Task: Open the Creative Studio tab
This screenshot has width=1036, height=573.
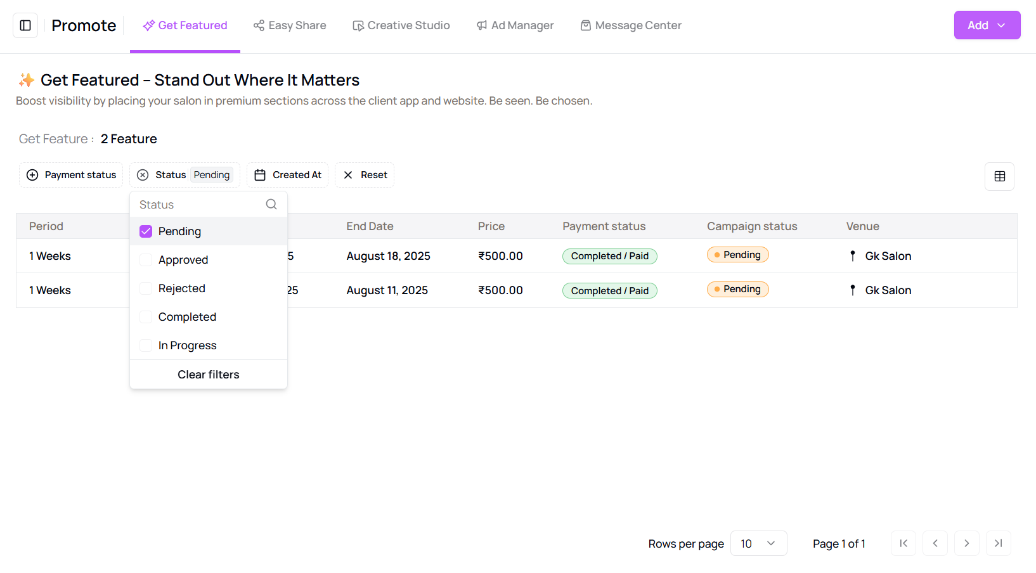Action: (x=401, y=25)
